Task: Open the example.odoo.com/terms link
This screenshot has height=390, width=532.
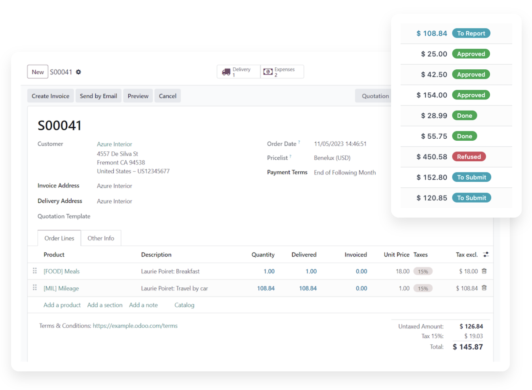Action: point(135,326)
